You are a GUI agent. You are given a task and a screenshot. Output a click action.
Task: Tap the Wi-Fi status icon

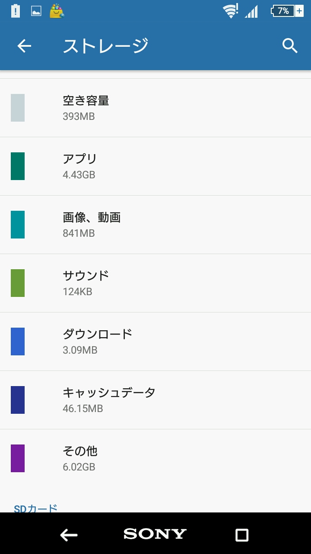click(231, 11)
